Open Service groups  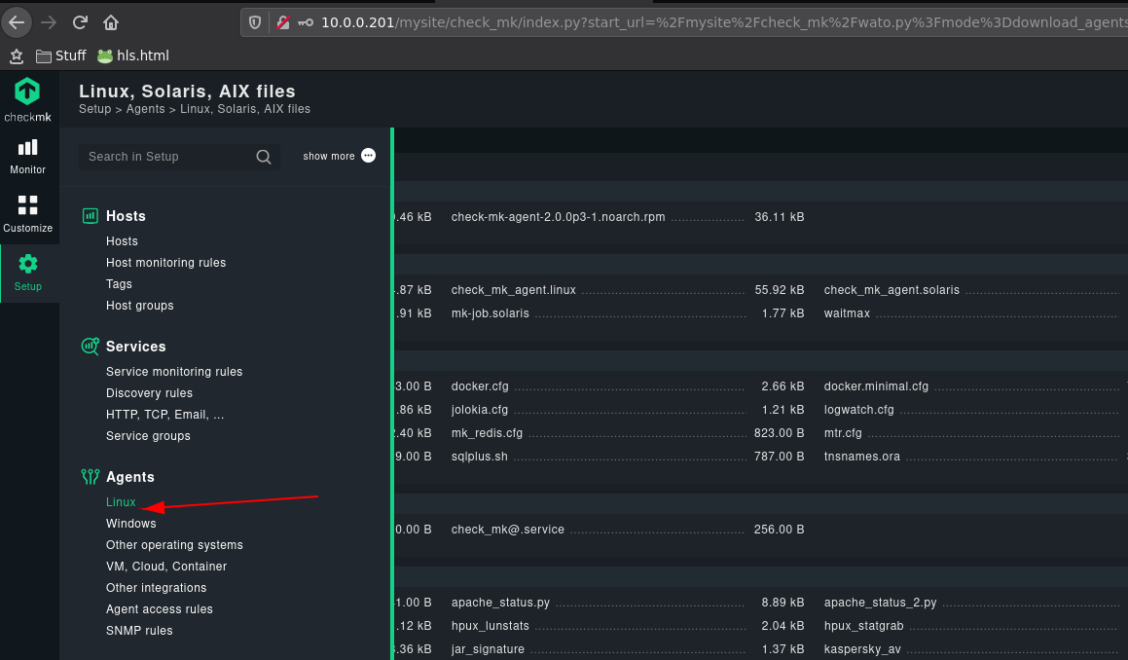[x=148, y=436]
